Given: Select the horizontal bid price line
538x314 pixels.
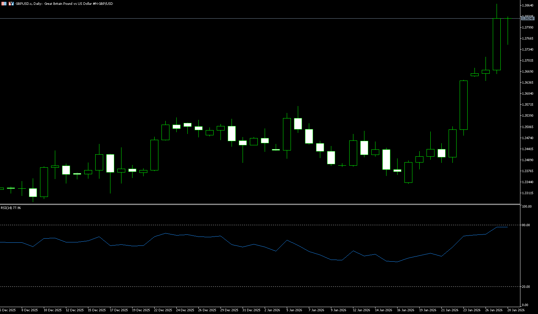Looking at the screenshot, I should pos(242,18).
